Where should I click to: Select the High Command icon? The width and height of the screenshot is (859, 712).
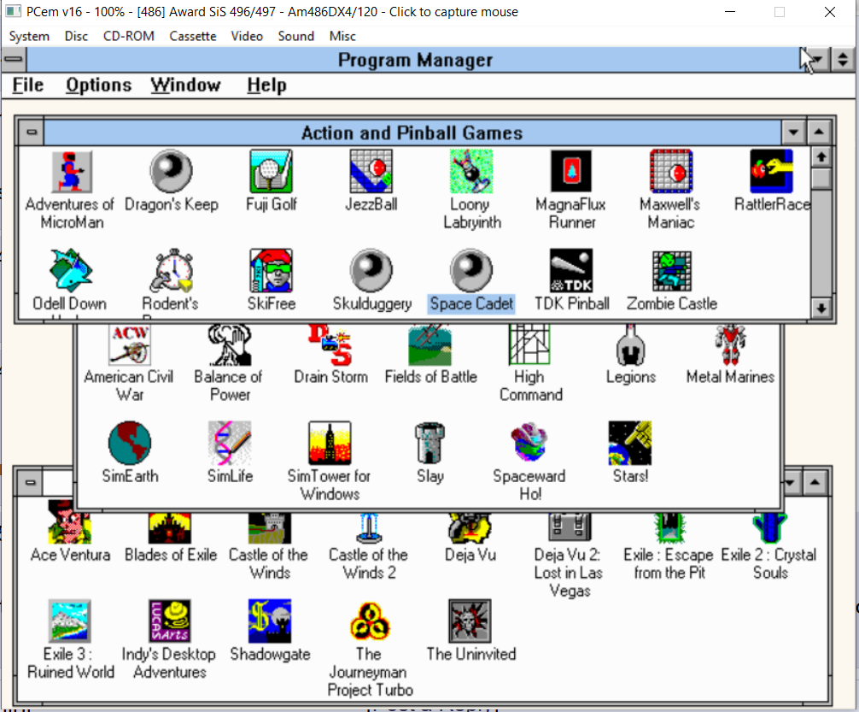point(529,345)
